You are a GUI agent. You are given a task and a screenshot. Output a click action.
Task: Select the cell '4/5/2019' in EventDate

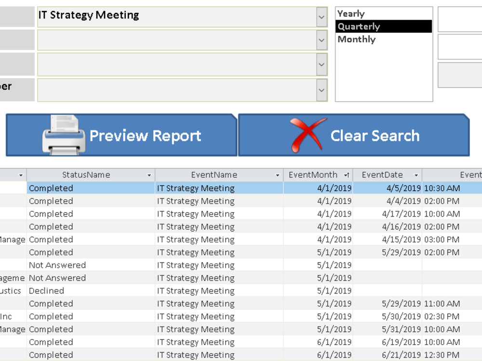388,188
